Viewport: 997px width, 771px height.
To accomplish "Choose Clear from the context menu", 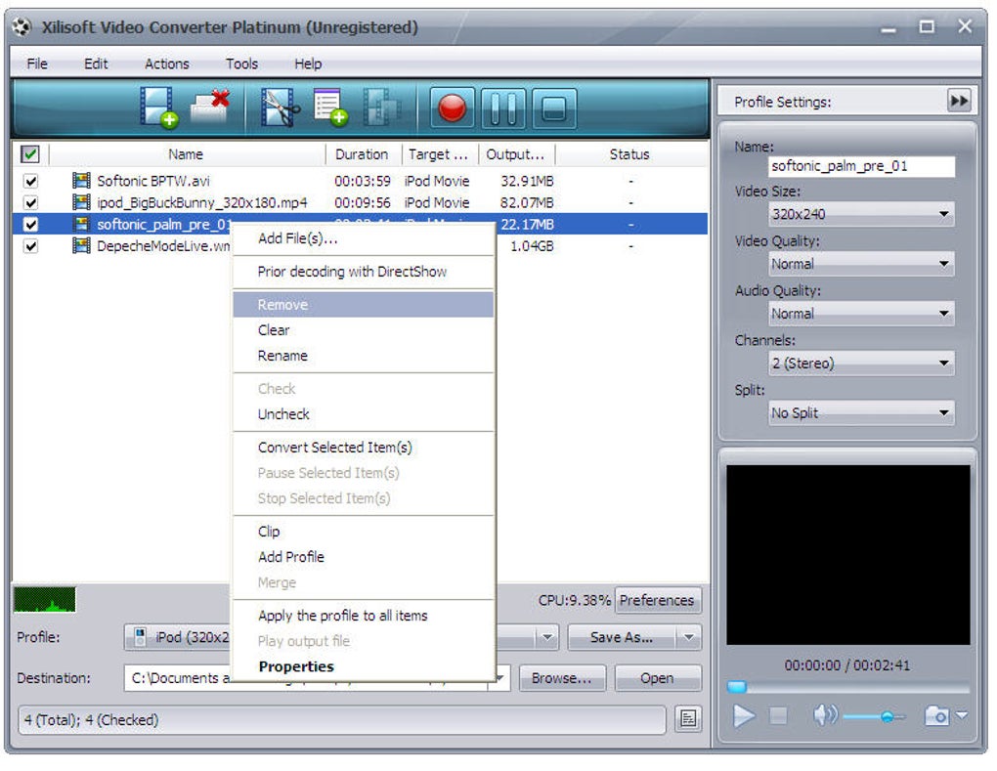I will point(364,330).
